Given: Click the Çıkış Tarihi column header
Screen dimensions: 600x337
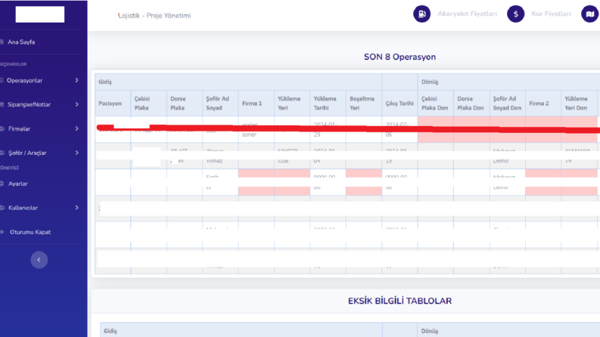Looking at the screenshot, I should pyautogui.click(x=399, y=104).
